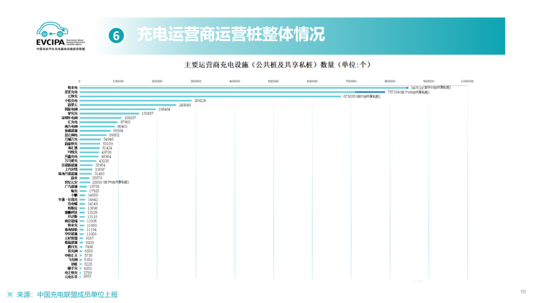
Task: Select the slide title 充电运营商运营桩整体情况
Action: 231,34
